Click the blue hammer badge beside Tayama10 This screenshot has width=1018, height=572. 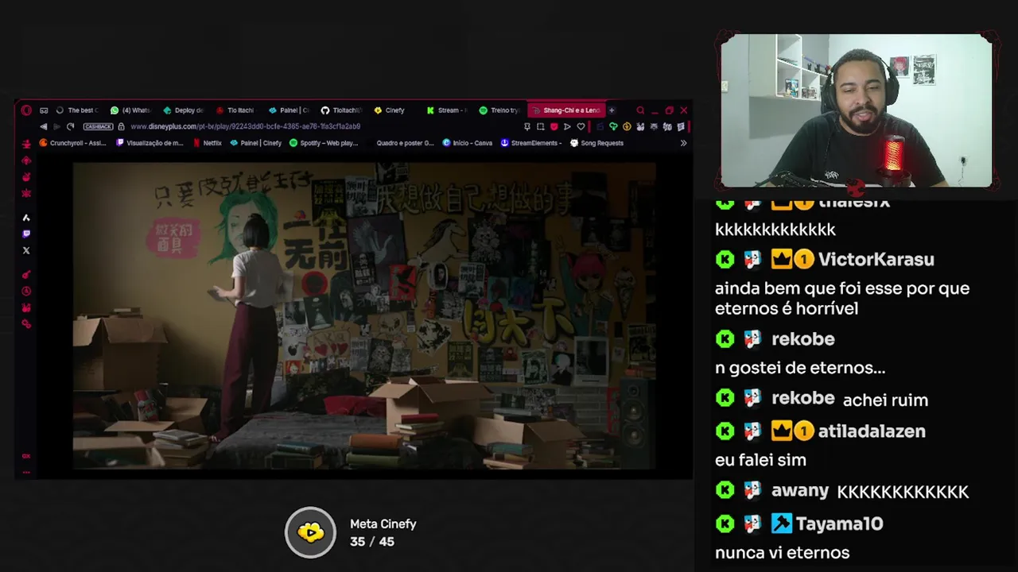(781, 524)
